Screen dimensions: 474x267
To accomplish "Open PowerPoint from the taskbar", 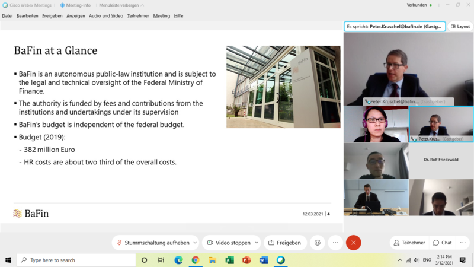I will (x=246, y=260).
